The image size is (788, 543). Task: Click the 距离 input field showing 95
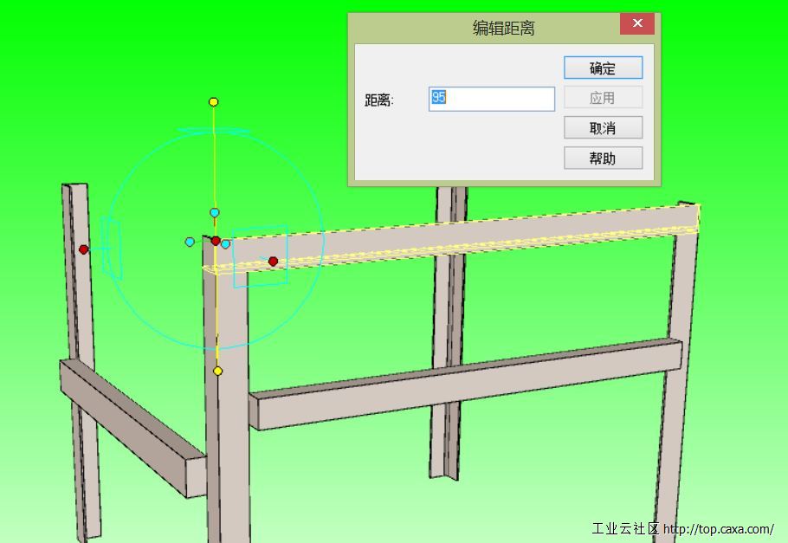[492, 99]
